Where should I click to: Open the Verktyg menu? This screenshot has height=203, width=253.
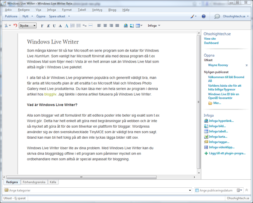point(97,10)
